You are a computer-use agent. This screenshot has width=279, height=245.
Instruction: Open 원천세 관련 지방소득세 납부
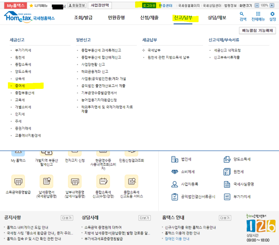click(x=169, y=58)
